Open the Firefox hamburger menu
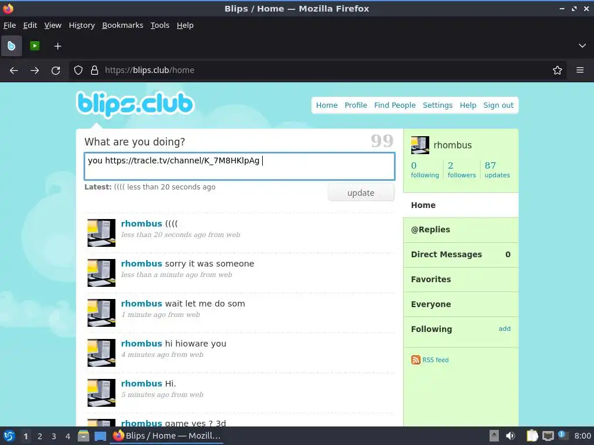 click(580, 70)
